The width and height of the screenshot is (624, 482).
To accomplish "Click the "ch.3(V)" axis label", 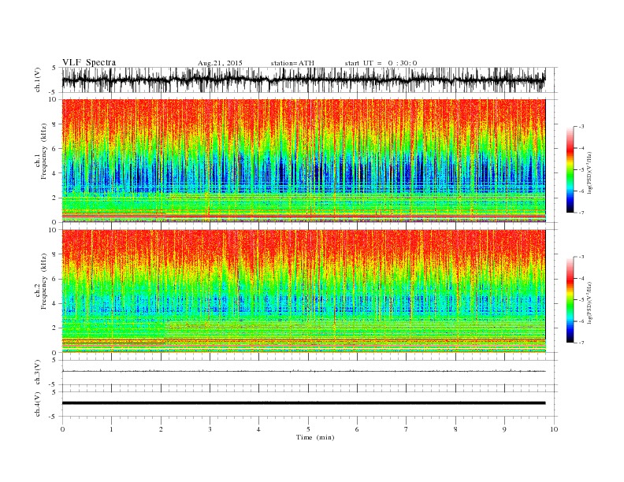I will 38,373.
